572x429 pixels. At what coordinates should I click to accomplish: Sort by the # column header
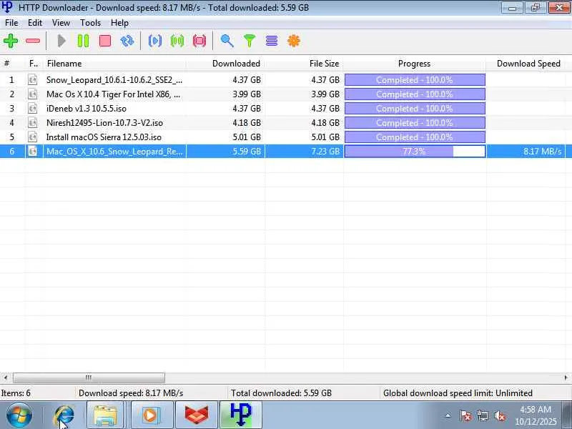[12, 64]
